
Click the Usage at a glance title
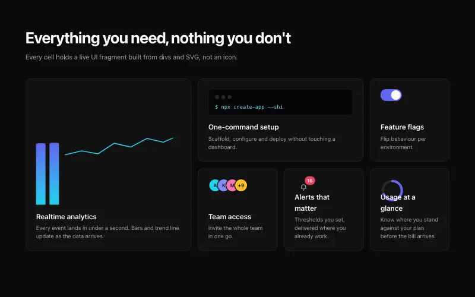coord(398,203)
